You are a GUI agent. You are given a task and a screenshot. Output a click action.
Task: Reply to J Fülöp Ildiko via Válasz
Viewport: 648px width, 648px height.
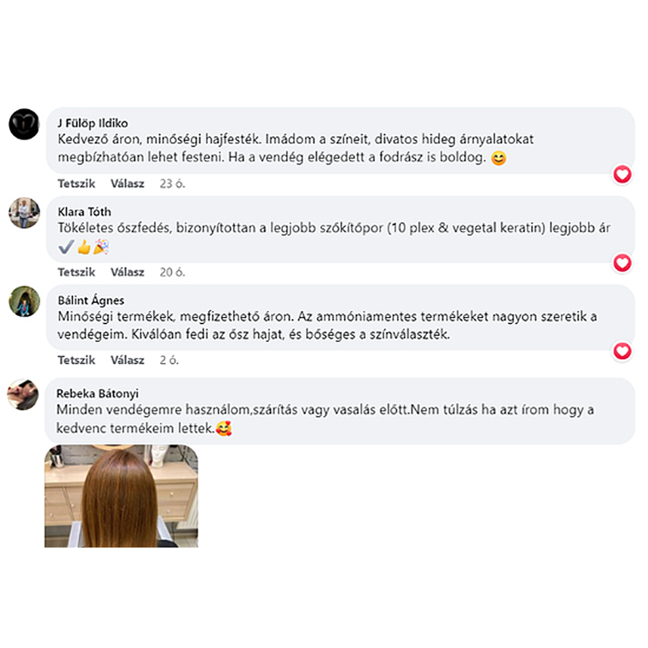pyautogui.click(x=127, y=183)
